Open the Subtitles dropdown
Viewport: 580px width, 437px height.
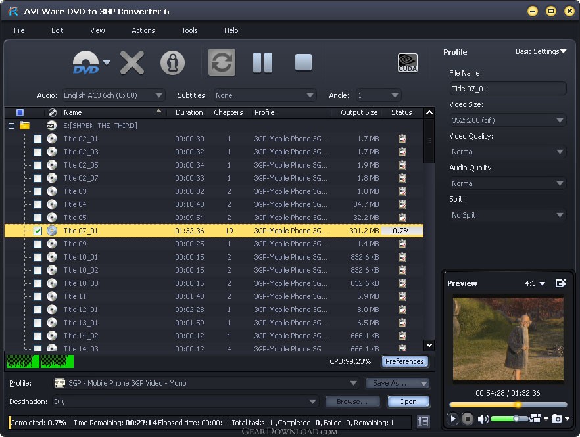[265, 95]
